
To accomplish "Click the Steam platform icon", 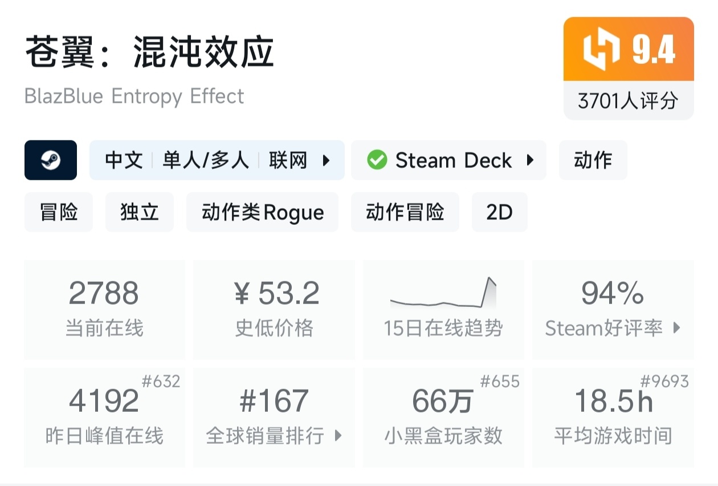I will (50, 160).
